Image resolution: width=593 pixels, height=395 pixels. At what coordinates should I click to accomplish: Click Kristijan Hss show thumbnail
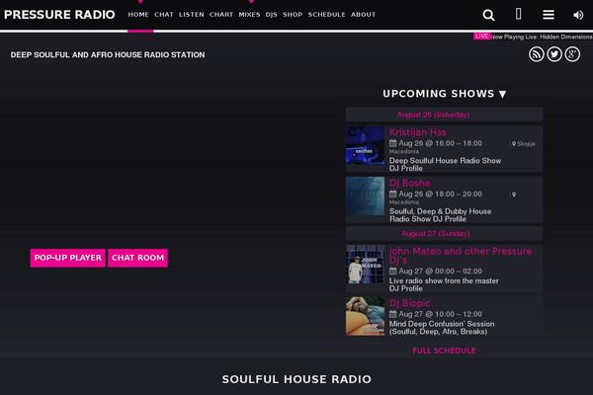coord(365,145)
